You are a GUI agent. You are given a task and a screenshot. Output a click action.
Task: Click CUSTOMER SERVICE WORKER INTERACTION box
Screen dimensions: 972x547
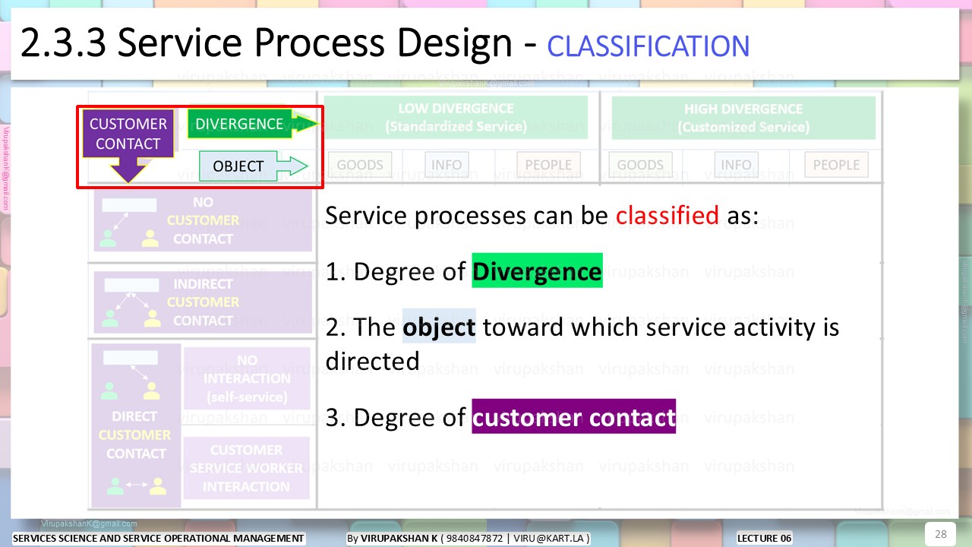click(247, 468)
